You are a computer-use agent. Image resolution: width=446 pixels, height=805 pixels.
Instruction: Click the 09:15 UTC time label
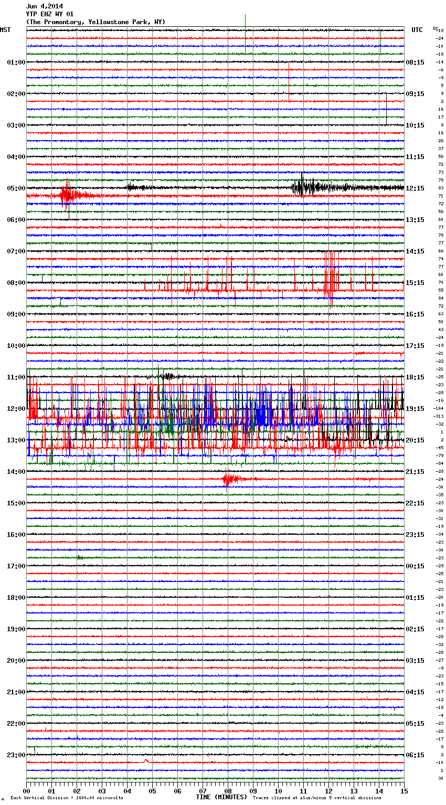415,94
